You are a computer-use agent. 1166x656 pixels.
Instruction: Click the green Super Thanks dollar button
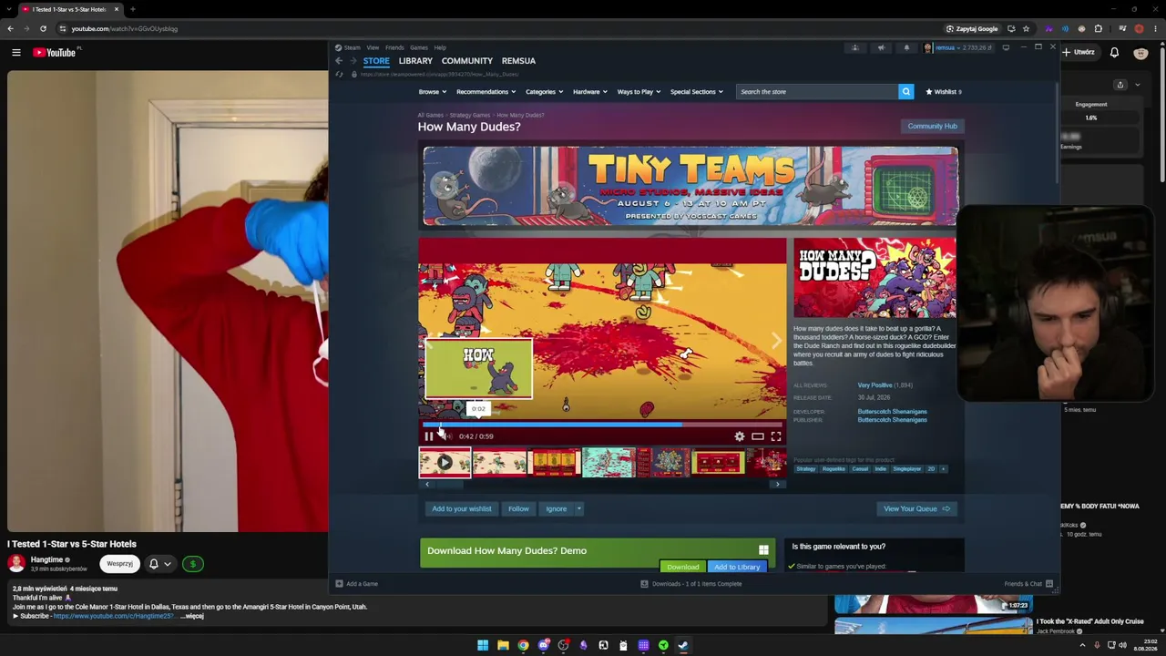tap(192, 564)
